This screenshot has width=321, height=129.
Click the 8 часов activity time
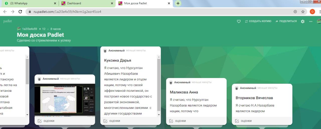(x=55, y=29)
